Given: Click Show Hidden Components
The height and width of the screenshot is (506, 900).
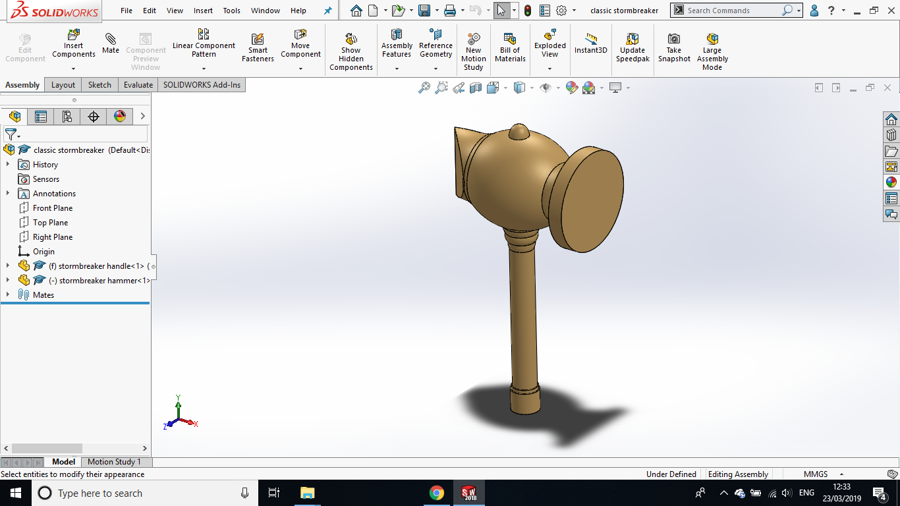Looking at the screenshot, I should (351, 51).
